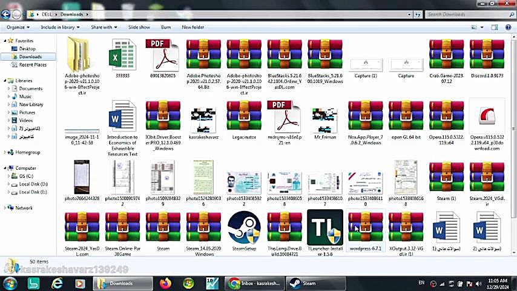Click the Slide show toolbar button
Screen dimensions: 517x291
click(139, 27)
